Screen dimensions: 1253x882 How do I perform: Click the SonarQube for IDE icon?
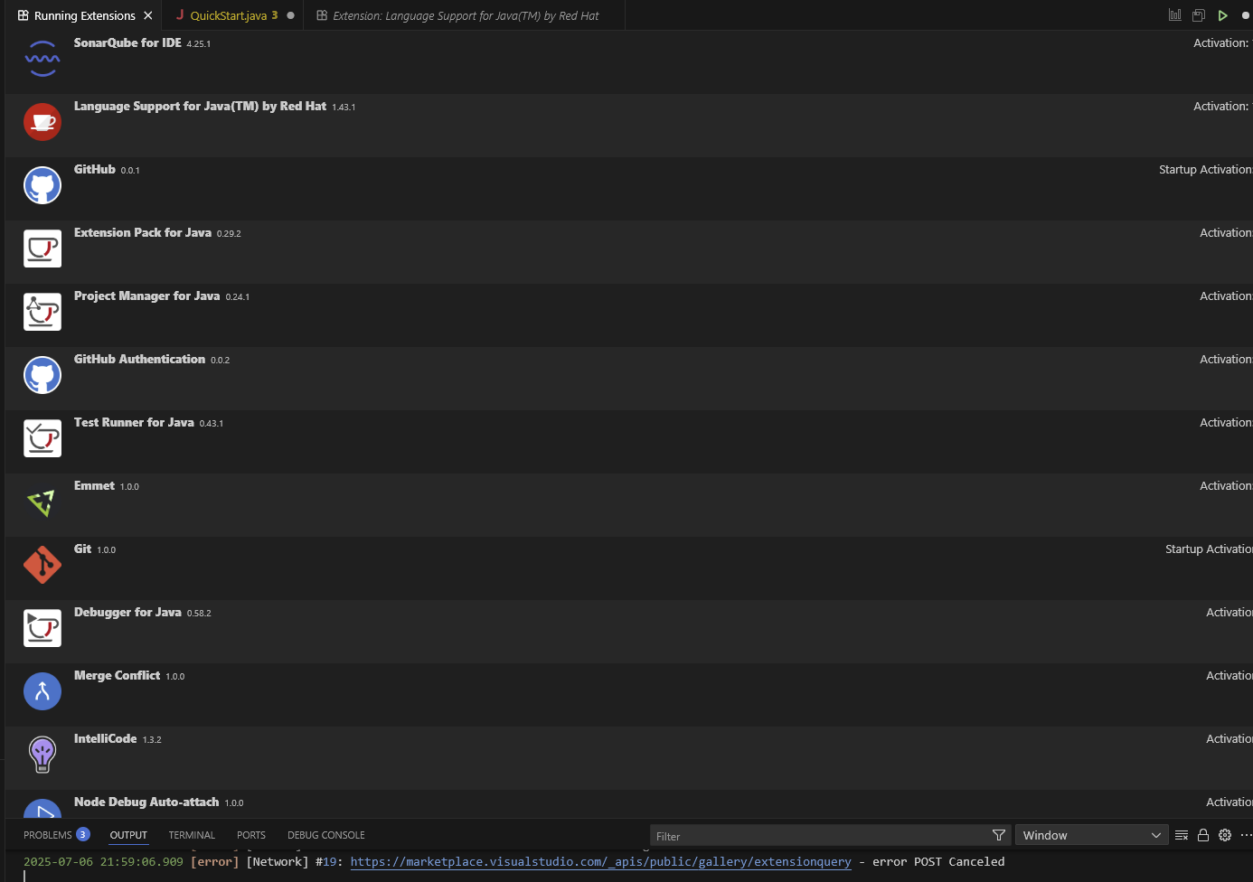(42, 59)
